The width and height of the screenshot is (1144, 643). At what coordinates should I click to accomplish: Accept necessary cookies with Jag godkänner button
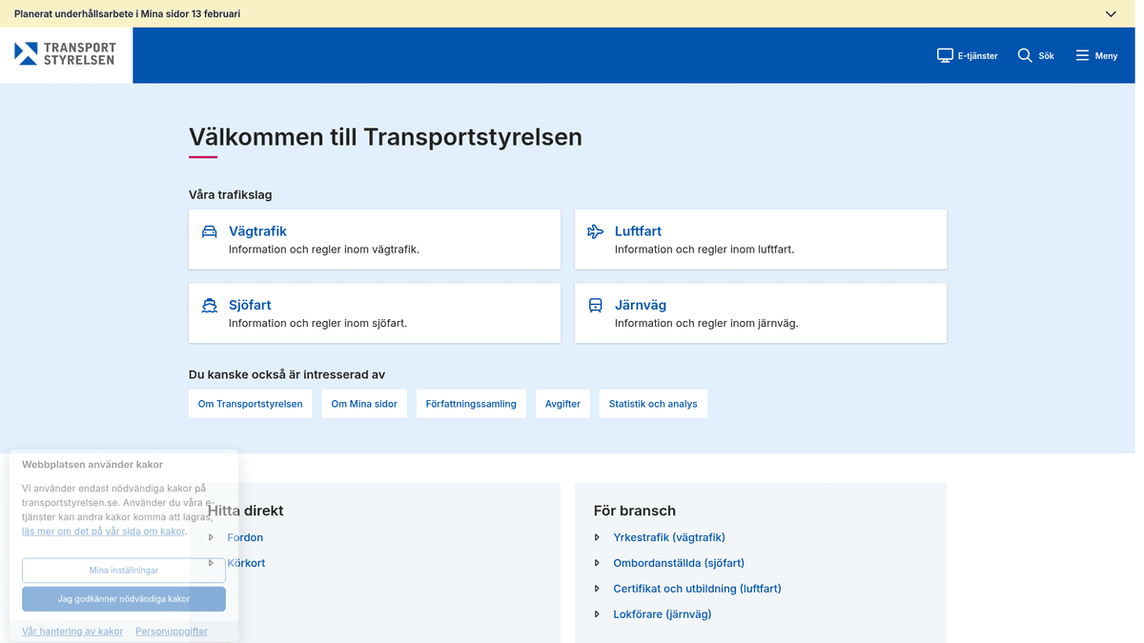click(123, 599)
